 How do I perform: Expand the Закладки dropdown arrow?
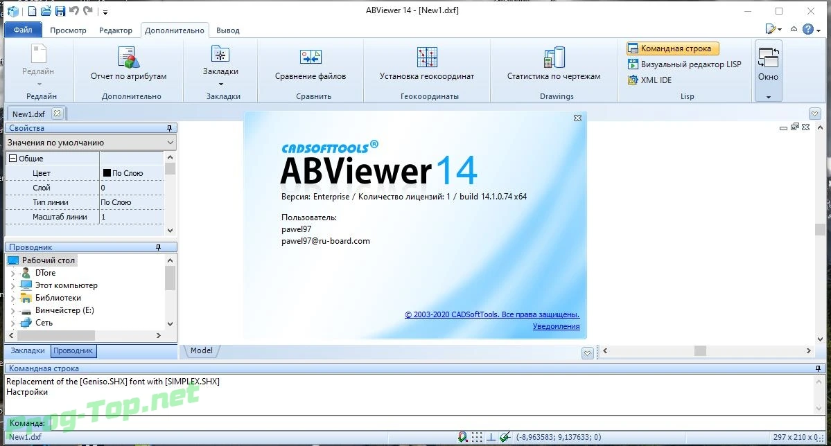click(x=221, y=84)
